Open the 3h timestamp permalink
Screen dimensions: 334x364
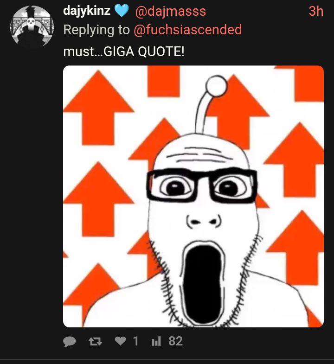316,11
